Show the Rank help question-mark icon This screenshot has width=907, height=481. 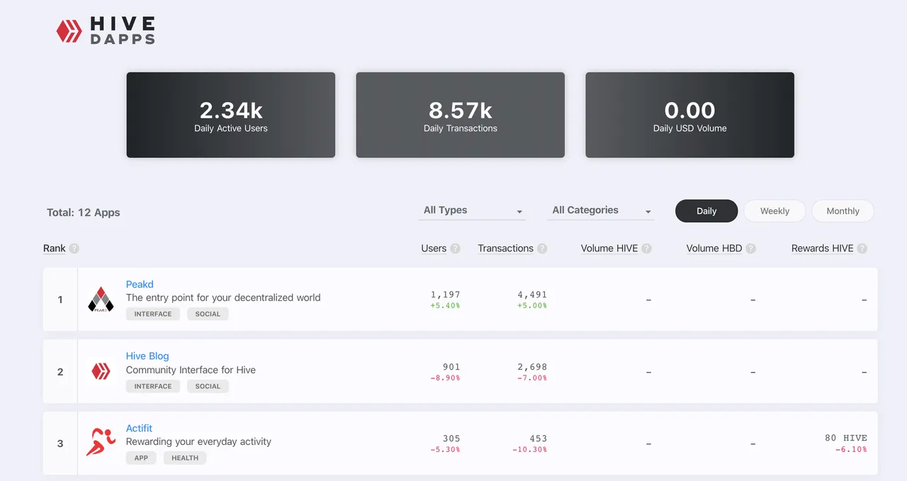point(74,249)
